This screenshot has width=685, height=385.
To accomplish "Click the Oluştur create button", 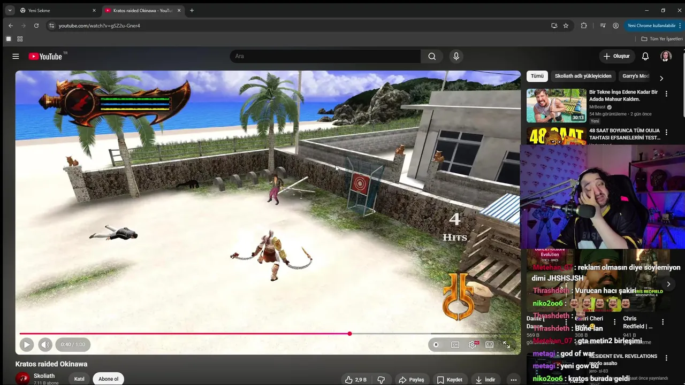I will [616, 56].
